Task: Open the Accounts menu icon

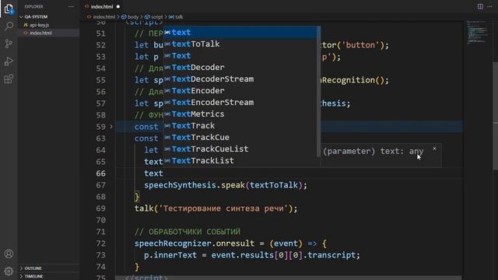Action: [x=9, y=254]
